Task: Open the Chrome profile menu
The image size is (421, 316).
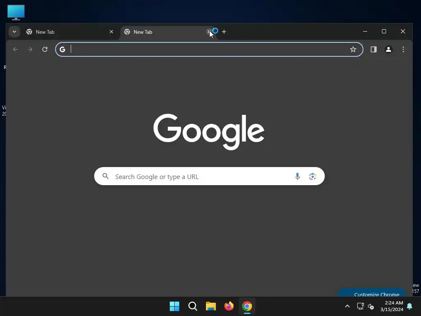Action: tap(388, 49)
